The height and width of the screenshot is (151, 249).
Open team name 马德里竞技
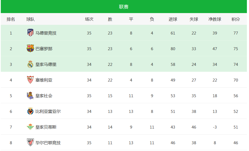coord(46,33)
